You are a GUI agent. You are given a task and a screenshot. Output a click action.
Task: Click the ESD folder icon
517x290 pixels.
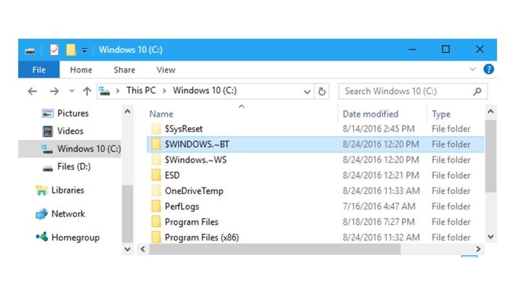coord(156,175)
